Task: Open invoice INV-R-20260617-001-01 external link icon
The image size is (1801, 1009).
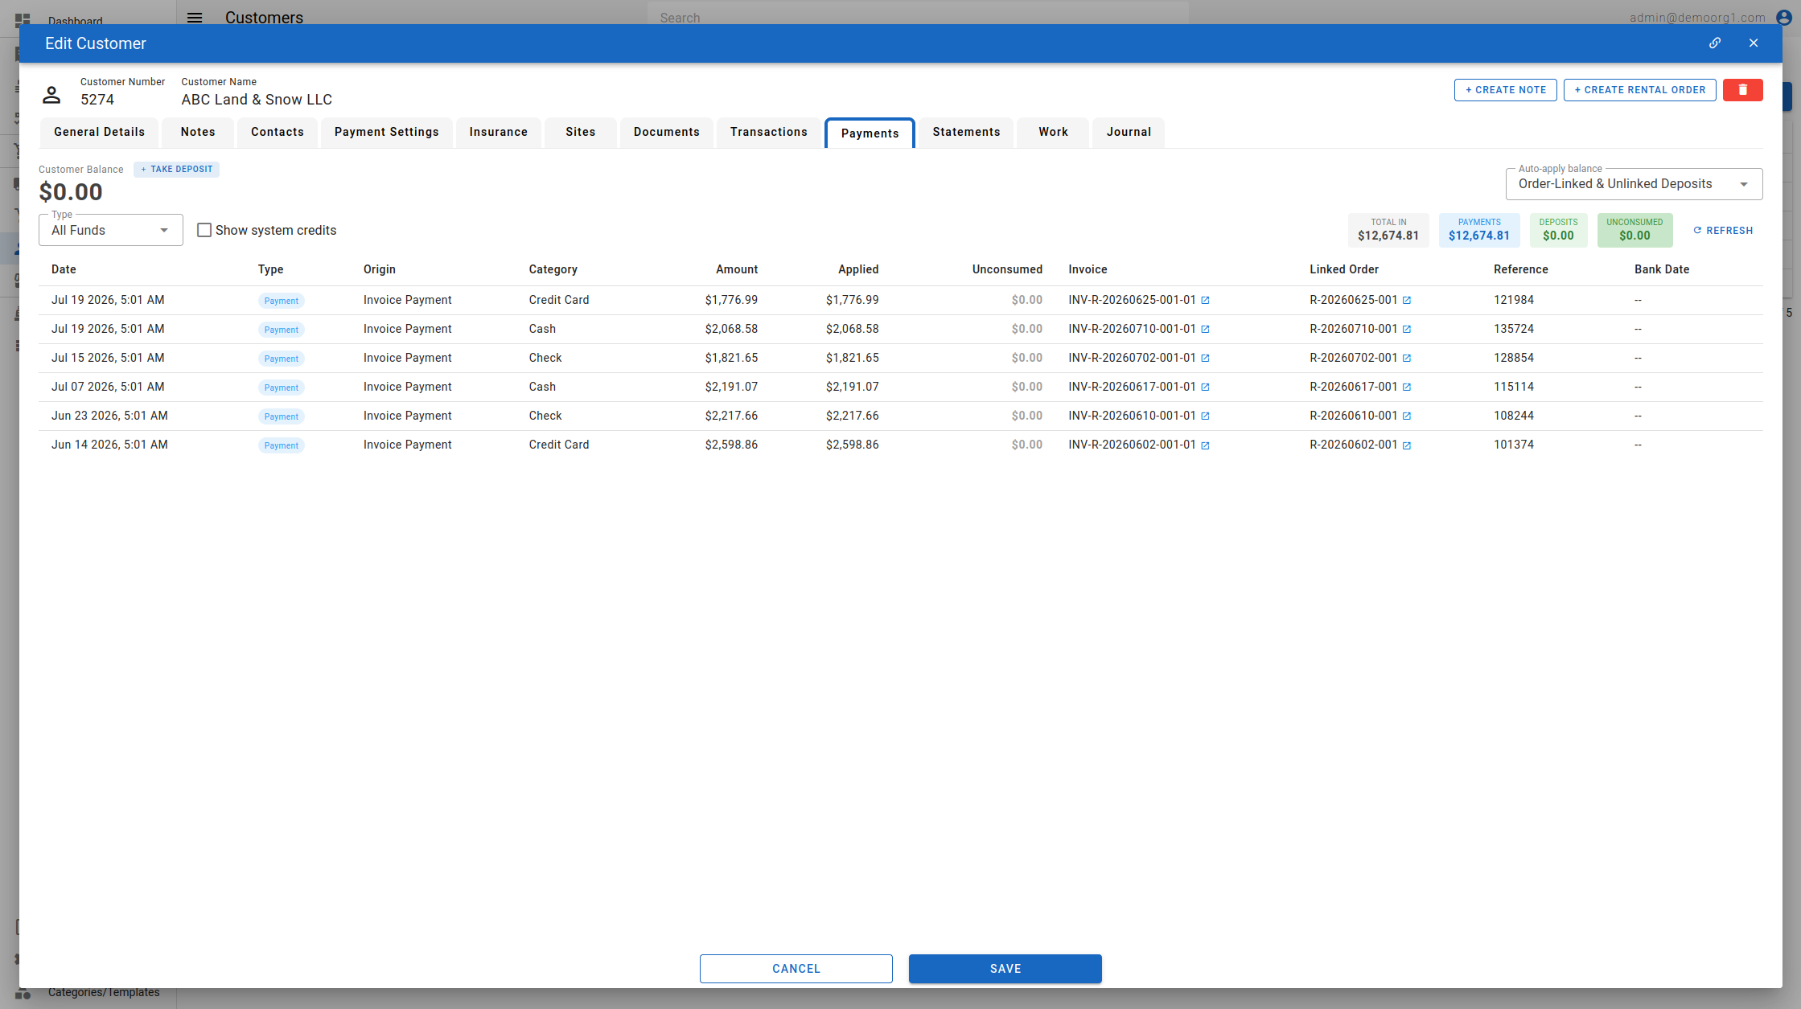Action: point(1205,388)
